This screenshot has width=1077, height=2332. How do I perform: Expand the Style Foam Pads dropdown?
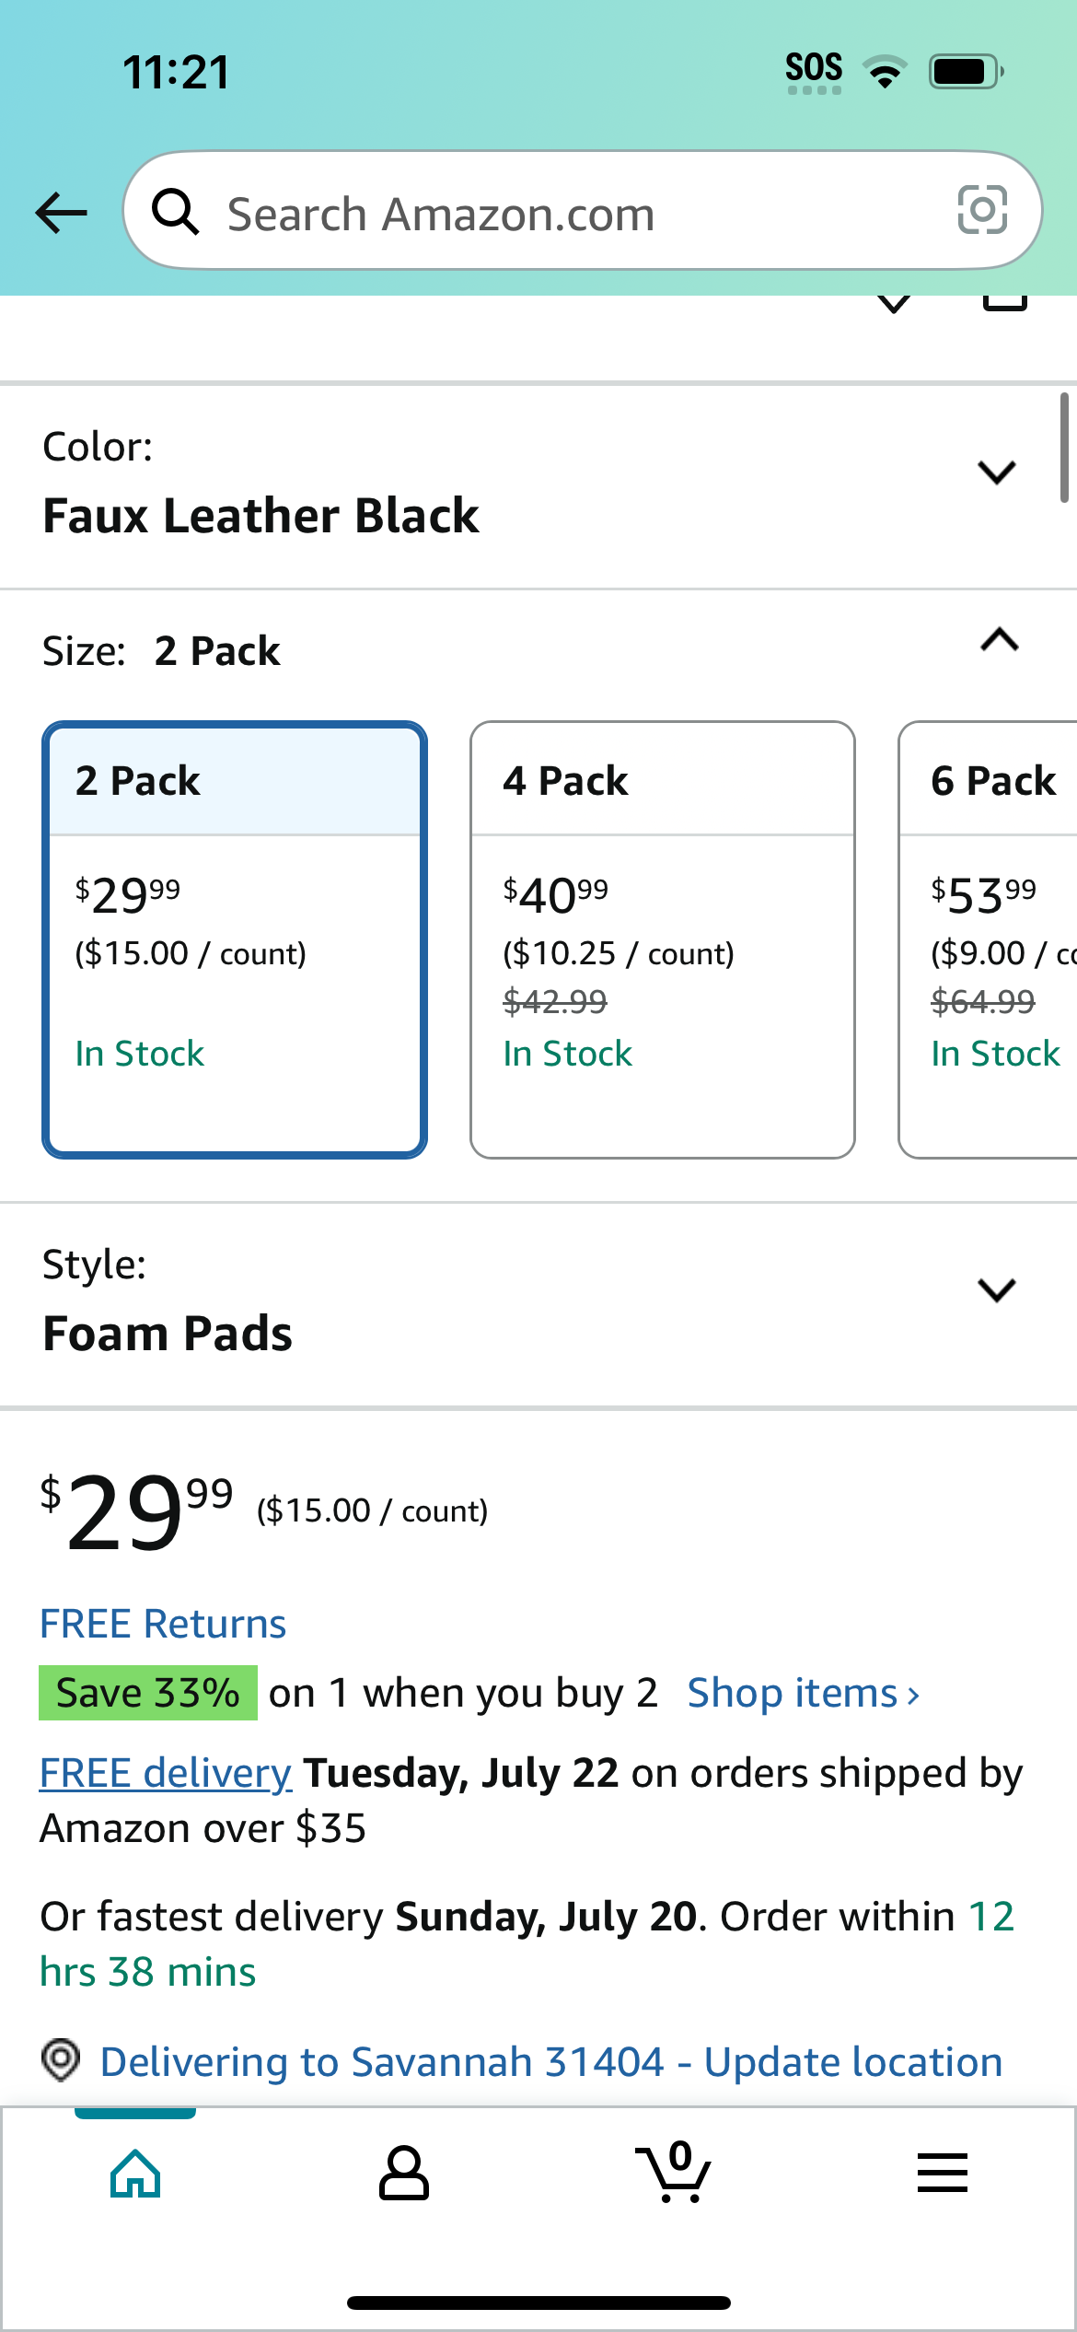[538, 1304]
